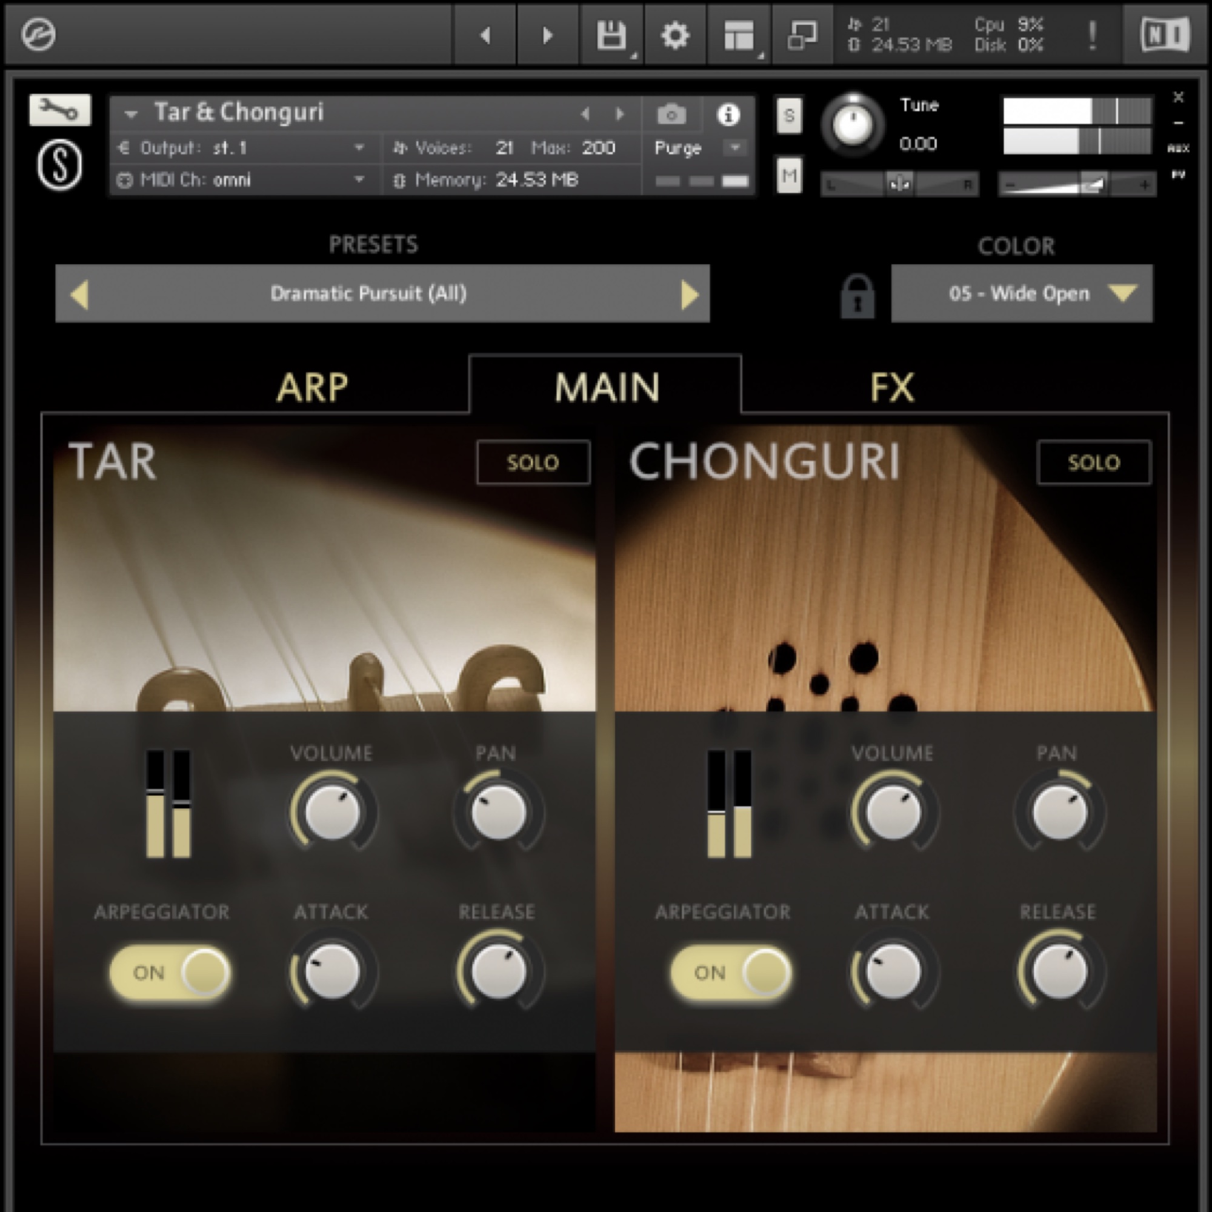Expand the Output st. 1 dropdown

[359, 147]
